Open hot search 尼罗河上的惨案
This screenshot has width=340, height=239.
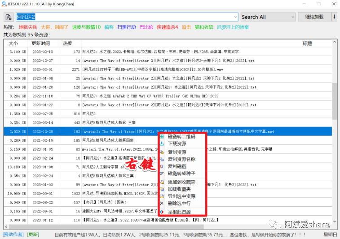233,27
